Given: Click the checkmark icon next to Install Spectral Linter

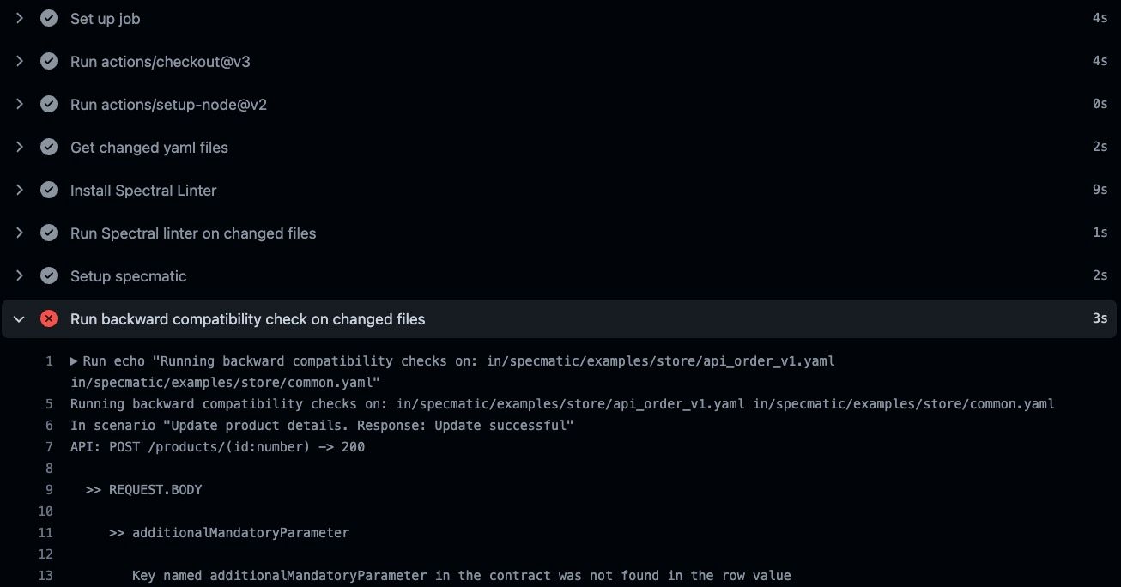Looking at the screenshot, I should (49, 190).
